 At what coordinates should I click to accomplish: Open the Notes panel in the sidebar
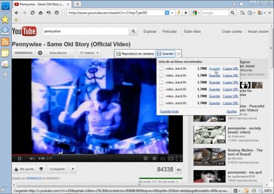(x=5, y=53)
